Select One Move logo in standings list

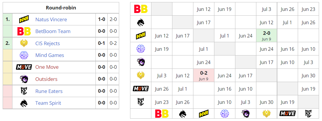(x=24, y=67)
